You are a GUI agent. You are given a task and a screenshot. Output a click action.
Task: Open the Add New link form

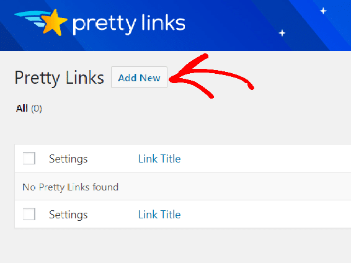point(140,77)
